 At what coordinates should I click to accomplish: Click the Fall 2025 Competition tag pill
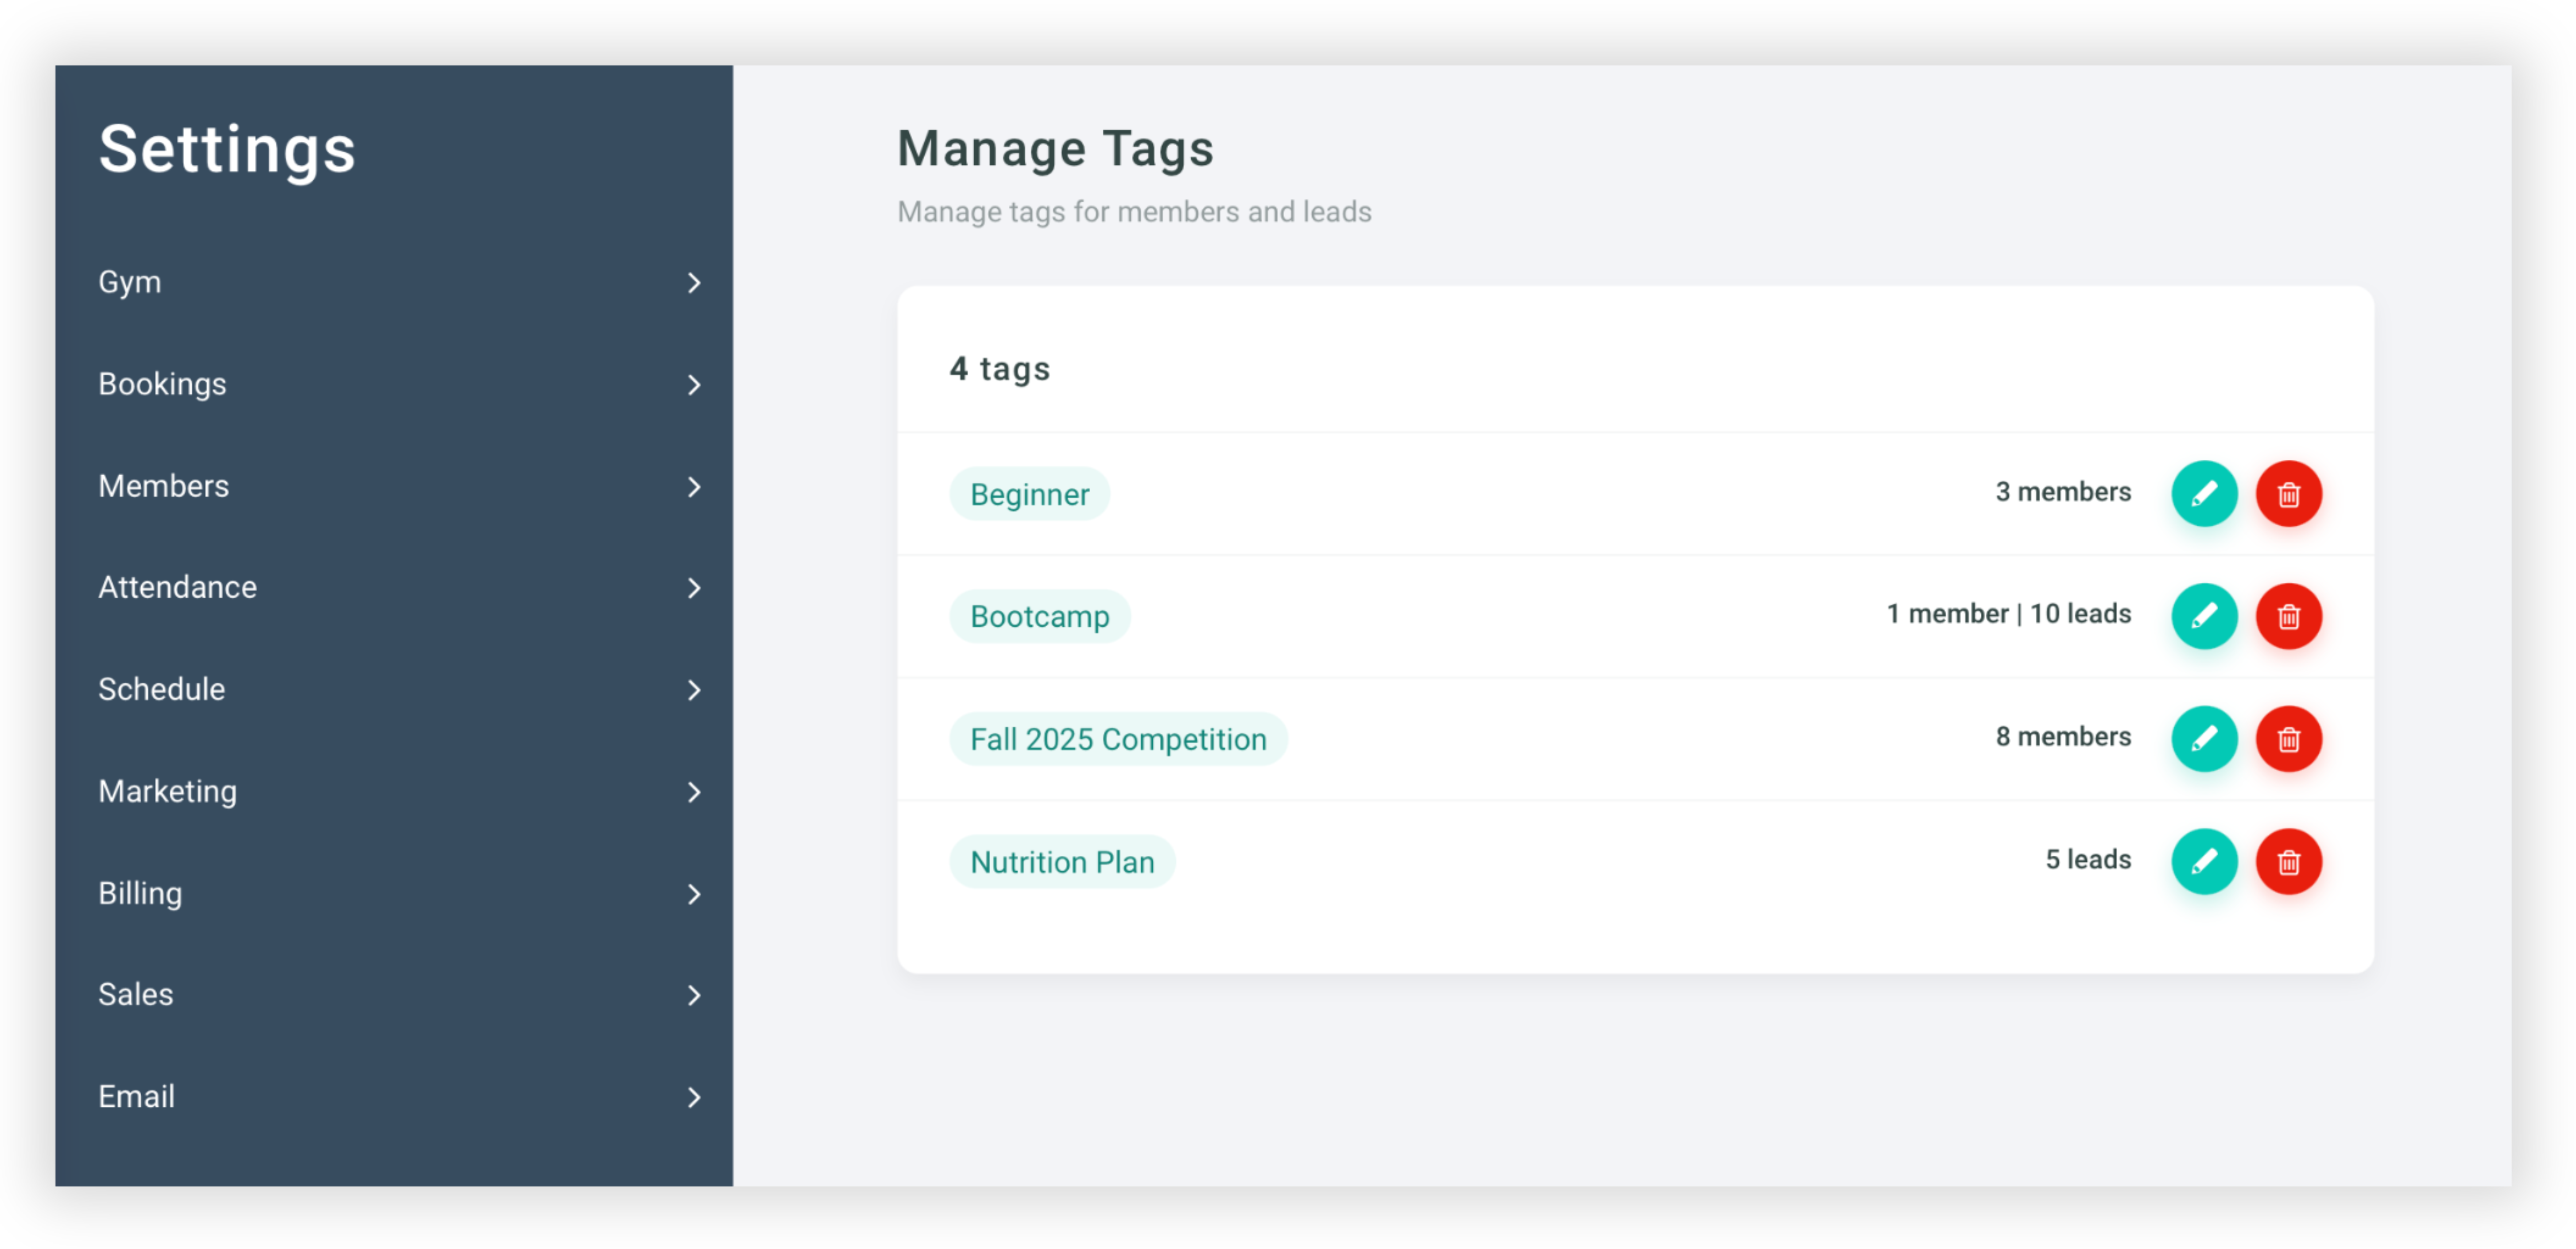coord(1118,739)
